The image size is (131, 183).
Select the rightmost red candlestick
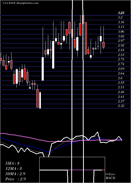[x=103, y=45]
